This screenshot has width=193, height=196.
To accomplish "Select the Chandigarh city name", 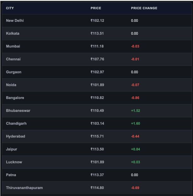I will [16, 124].
